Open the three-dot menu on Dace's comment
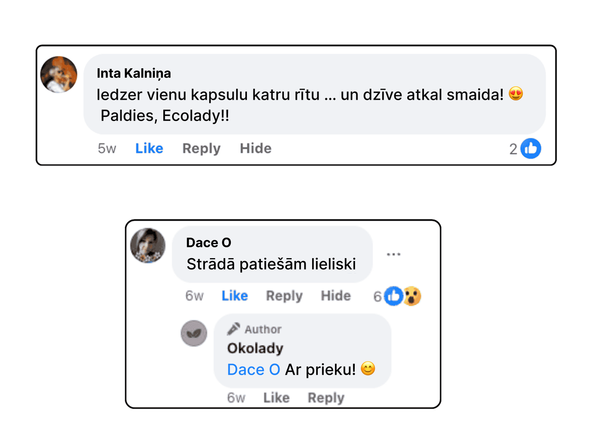 pos(393,254)
